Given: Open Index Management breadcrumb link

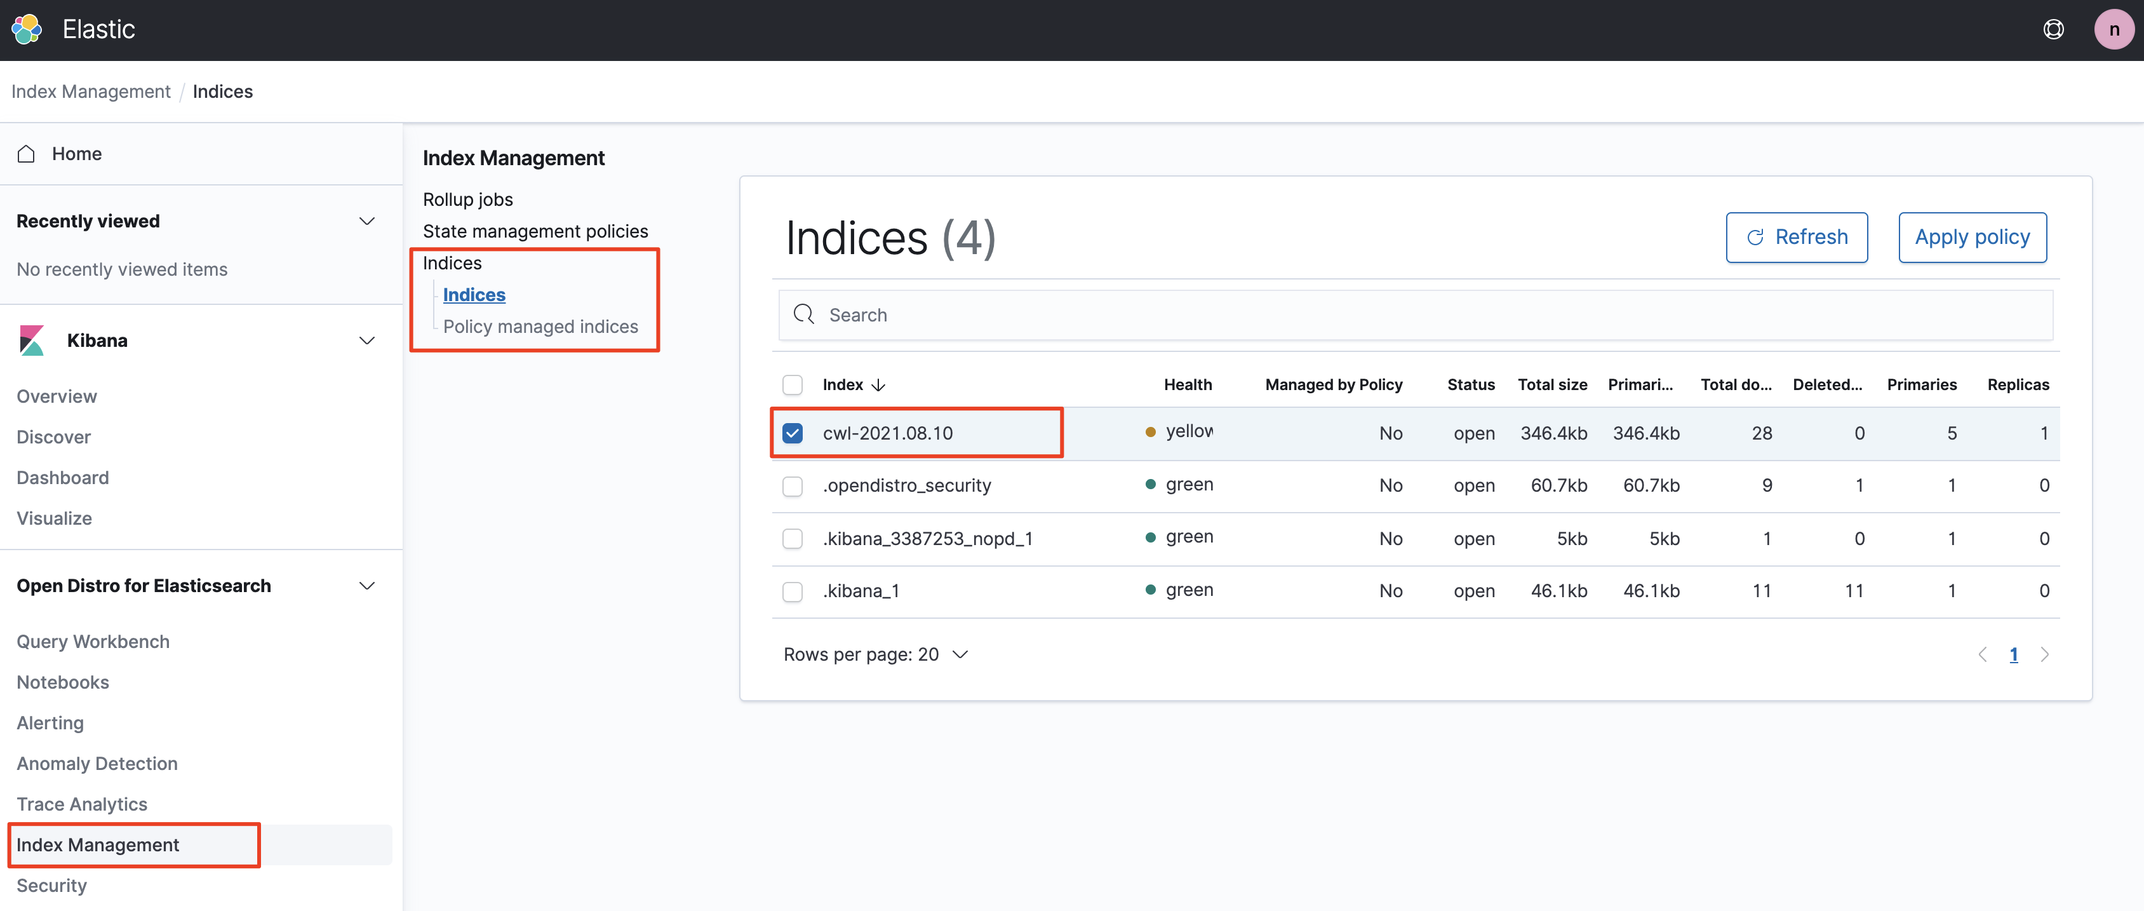Looking at the screenshot, I should click(91, 91).
